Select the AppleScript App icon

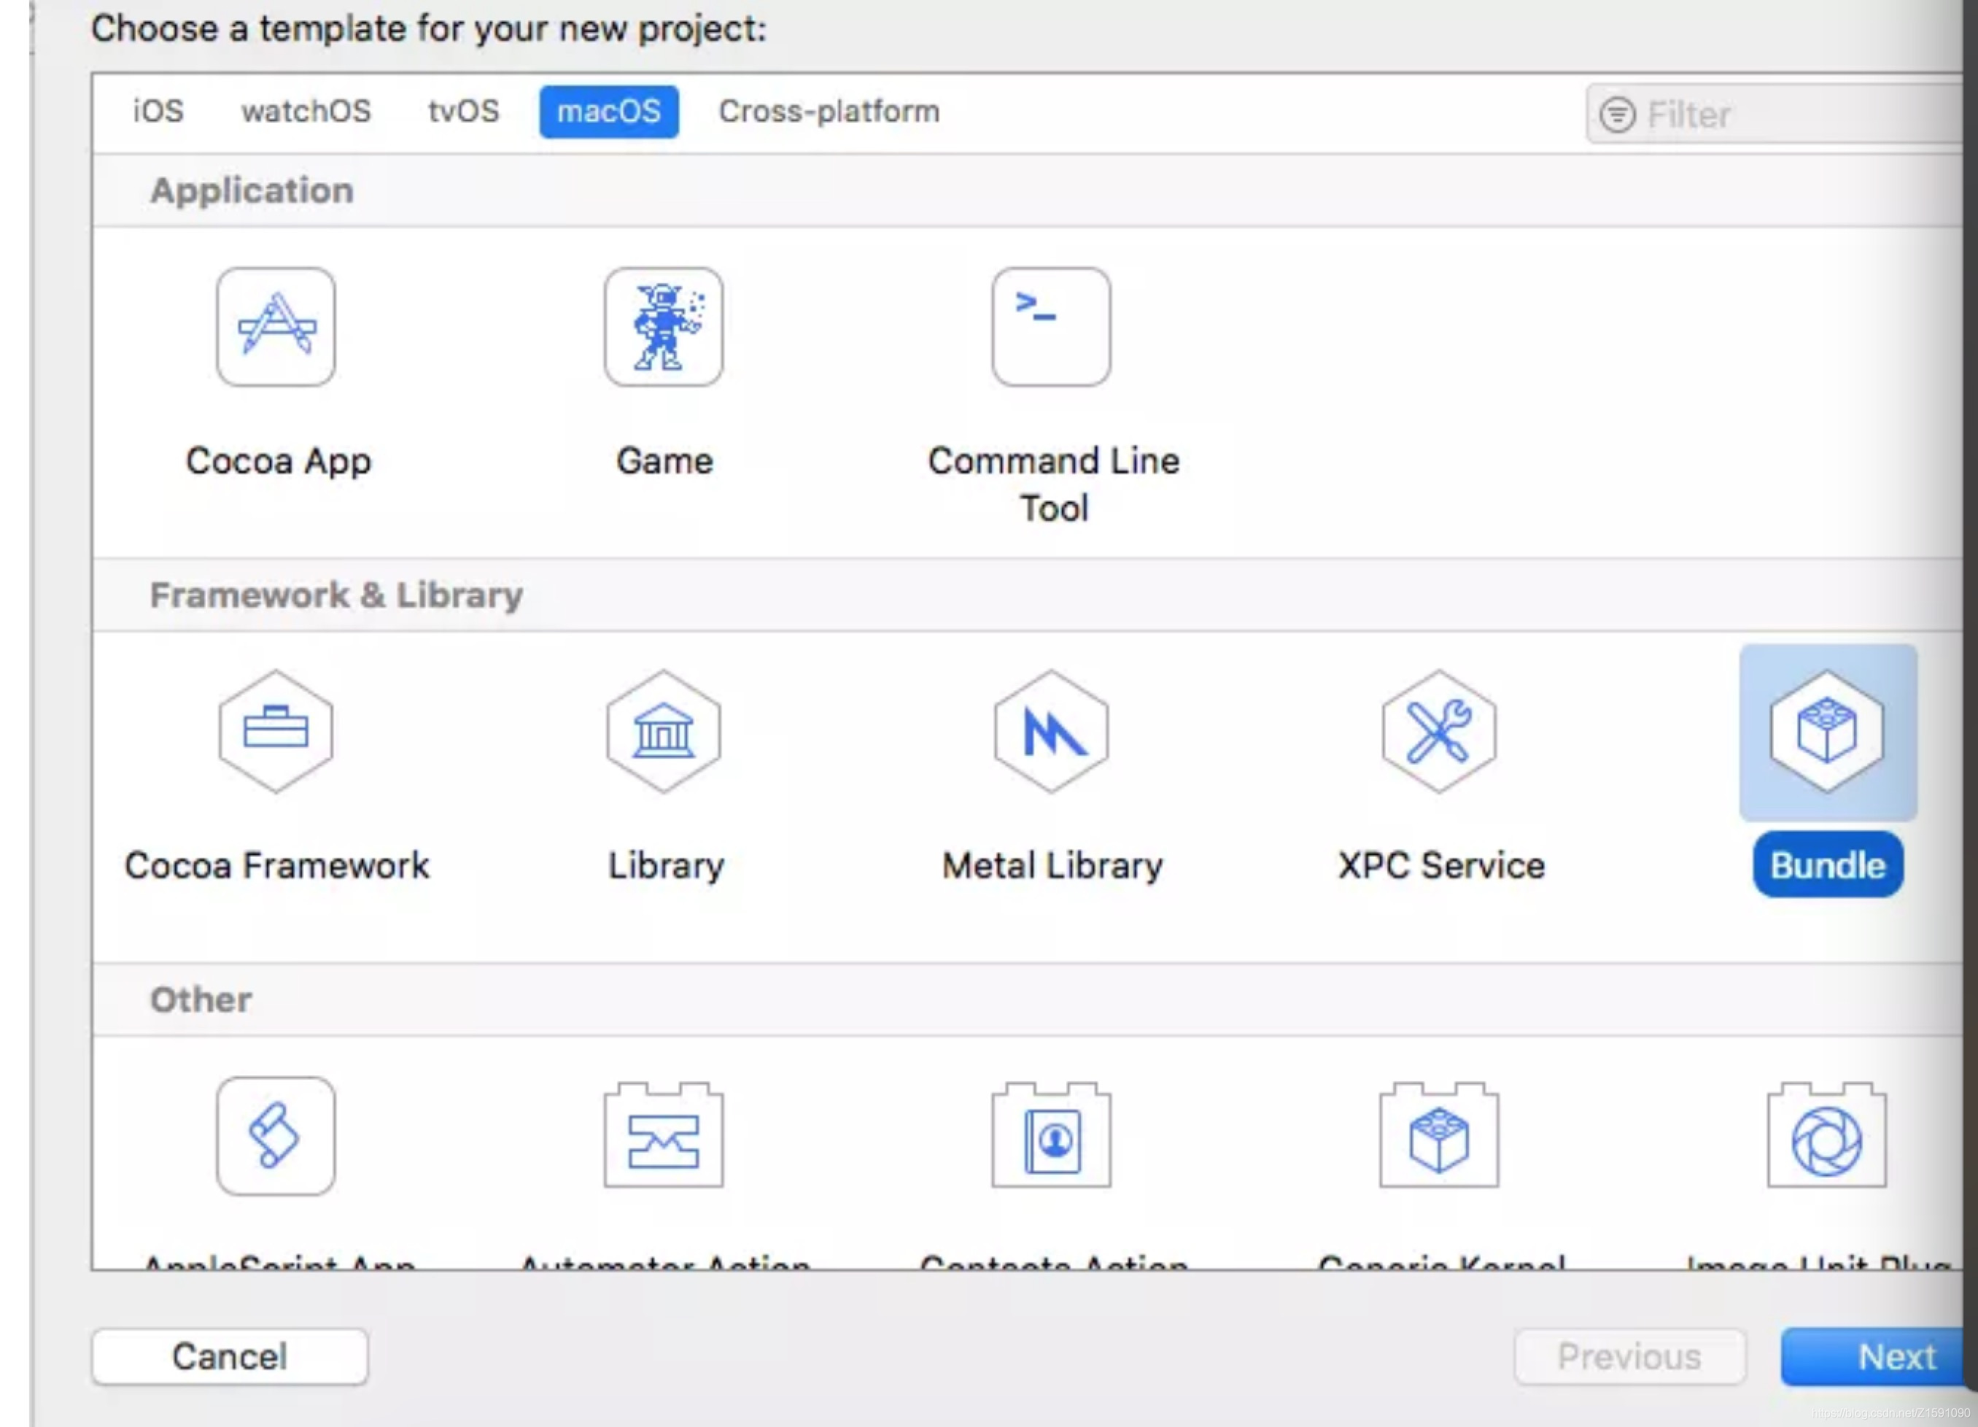276,1136
